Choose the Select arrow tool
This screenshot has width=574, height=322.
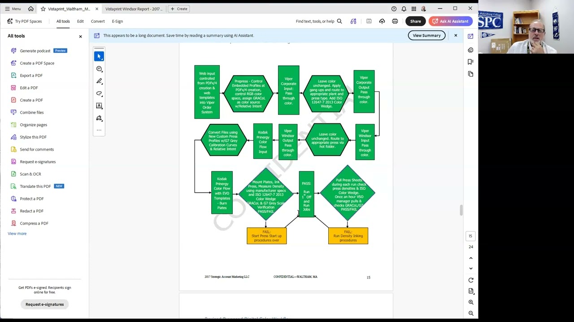pos(99,56)
